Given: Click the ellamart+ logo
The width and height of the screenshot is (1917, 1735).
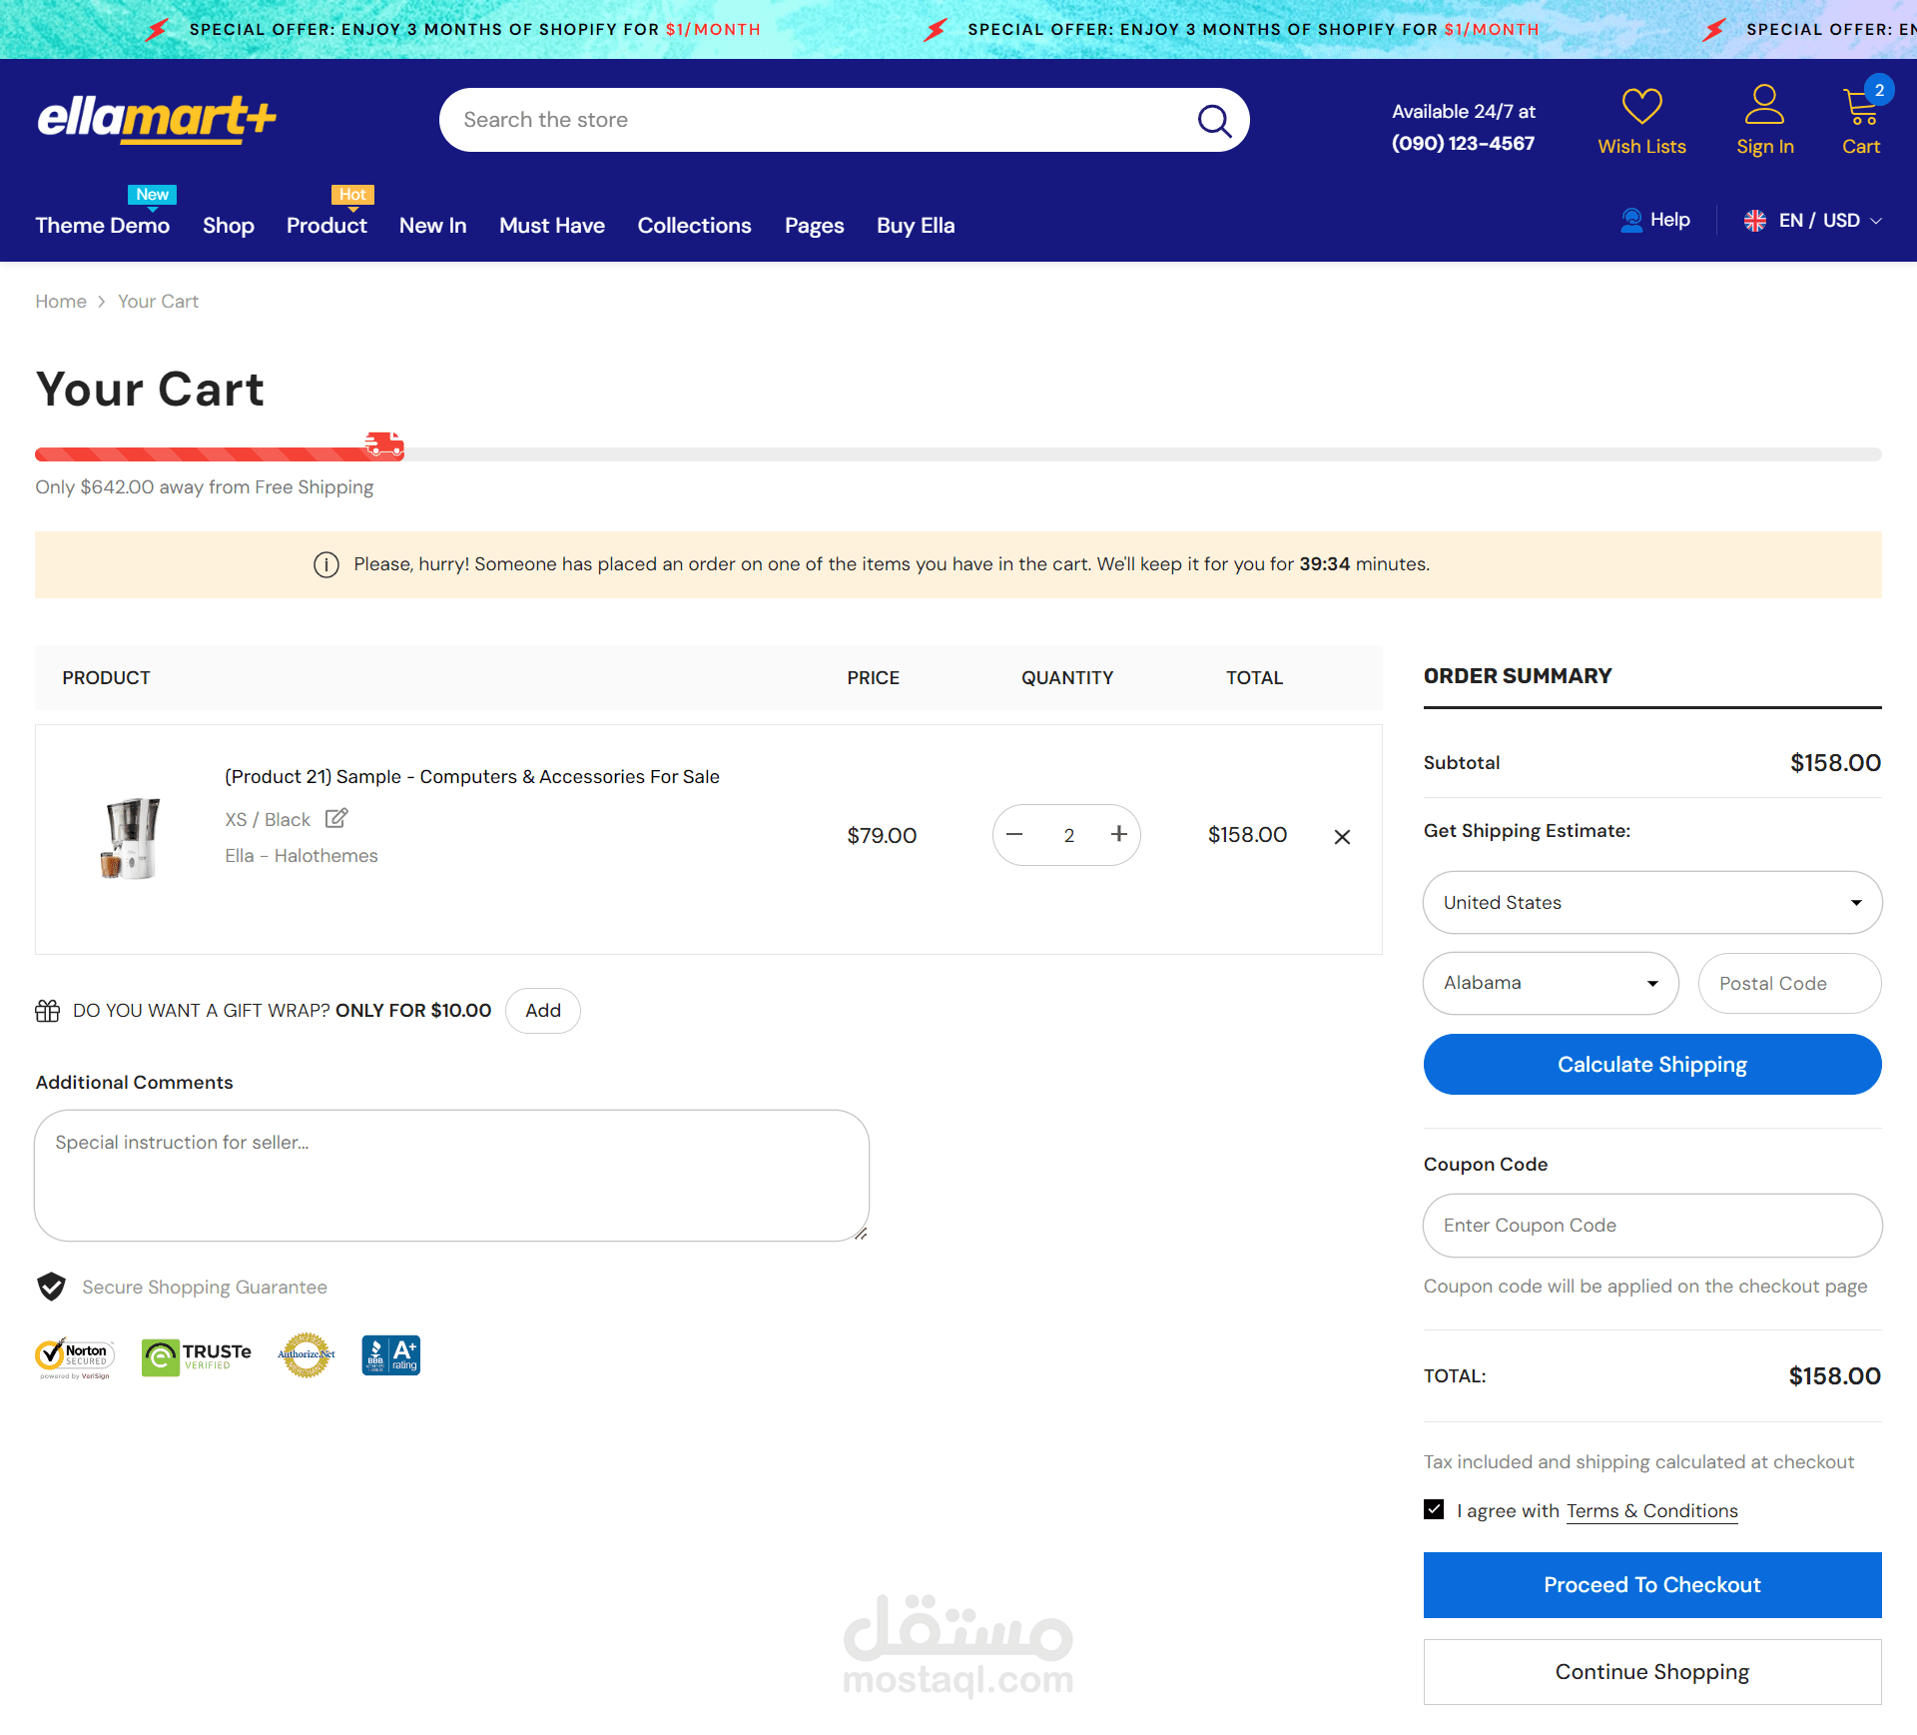Looking at the screenshot, I should tap(157, 119).
